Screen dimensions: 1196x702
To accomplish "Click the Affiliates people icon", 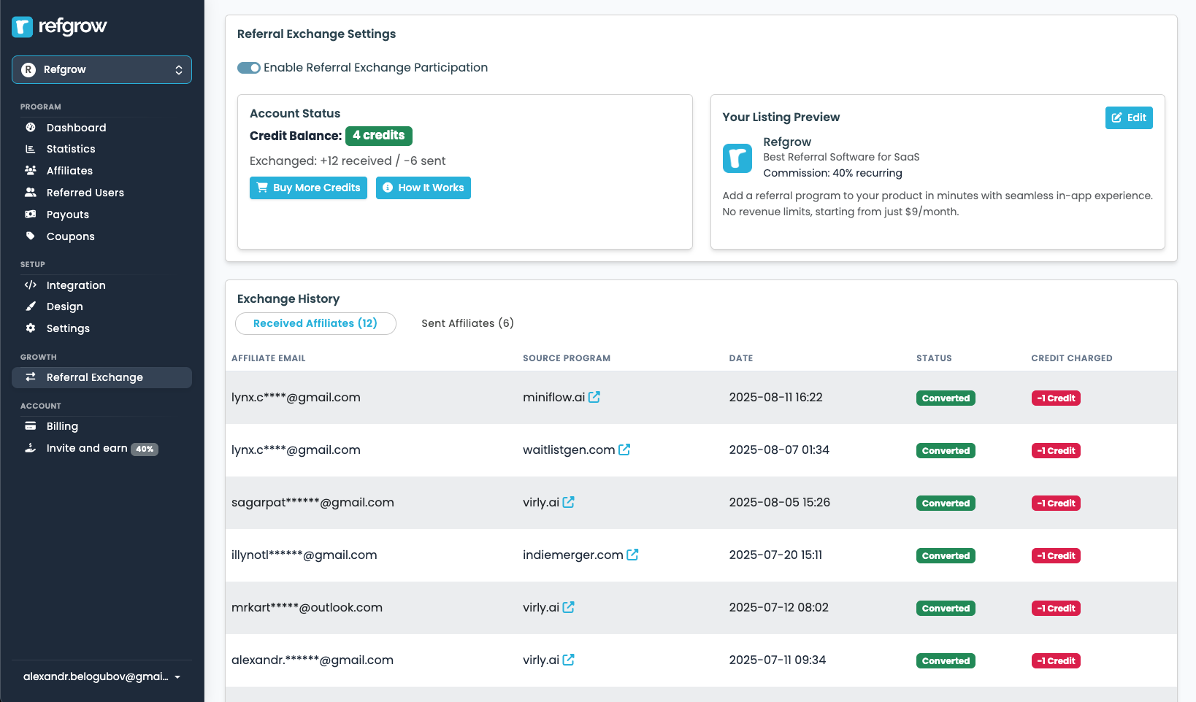I will pyautogui.click(x=31, y=171).
